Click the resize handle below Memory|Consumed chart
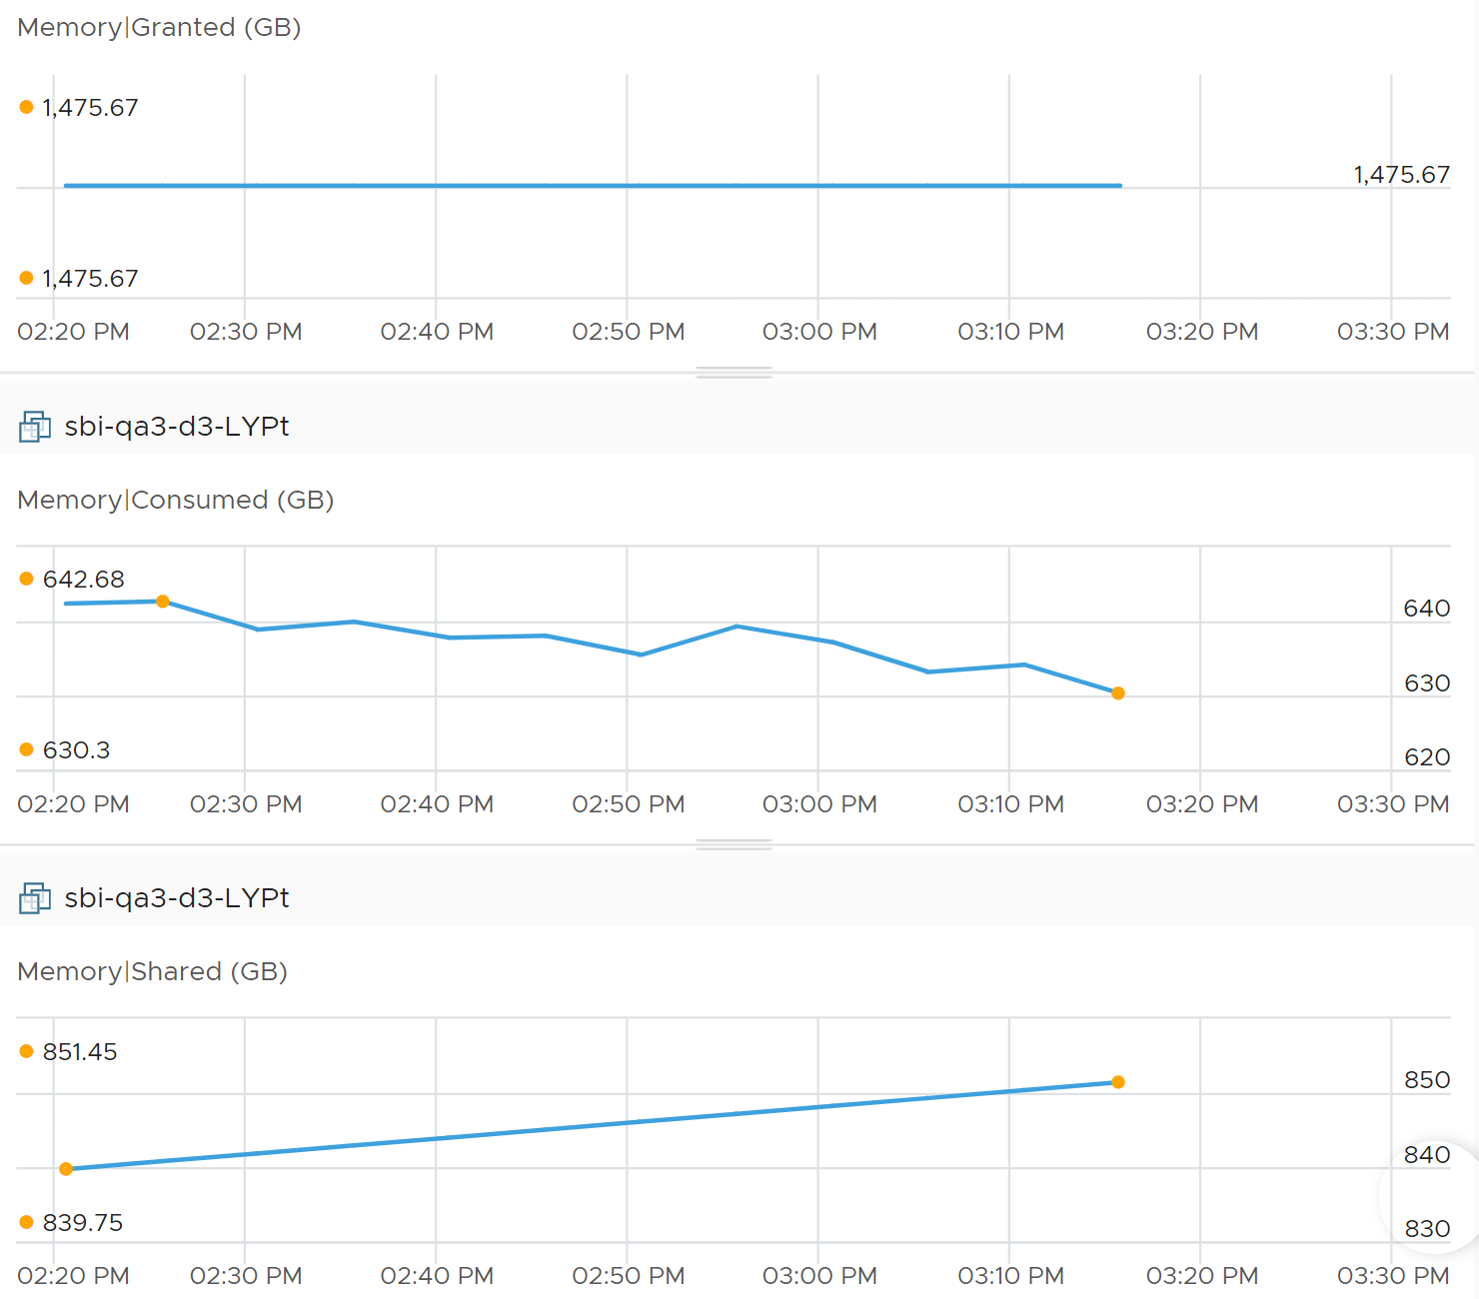The width and height of the screenshot is (1479, 1299). click(734, 844)
